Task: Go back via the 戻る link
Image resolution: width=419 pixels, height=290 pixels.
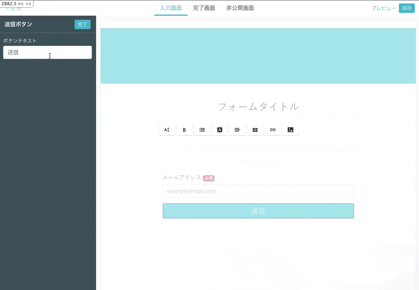Action: point(13,8)
